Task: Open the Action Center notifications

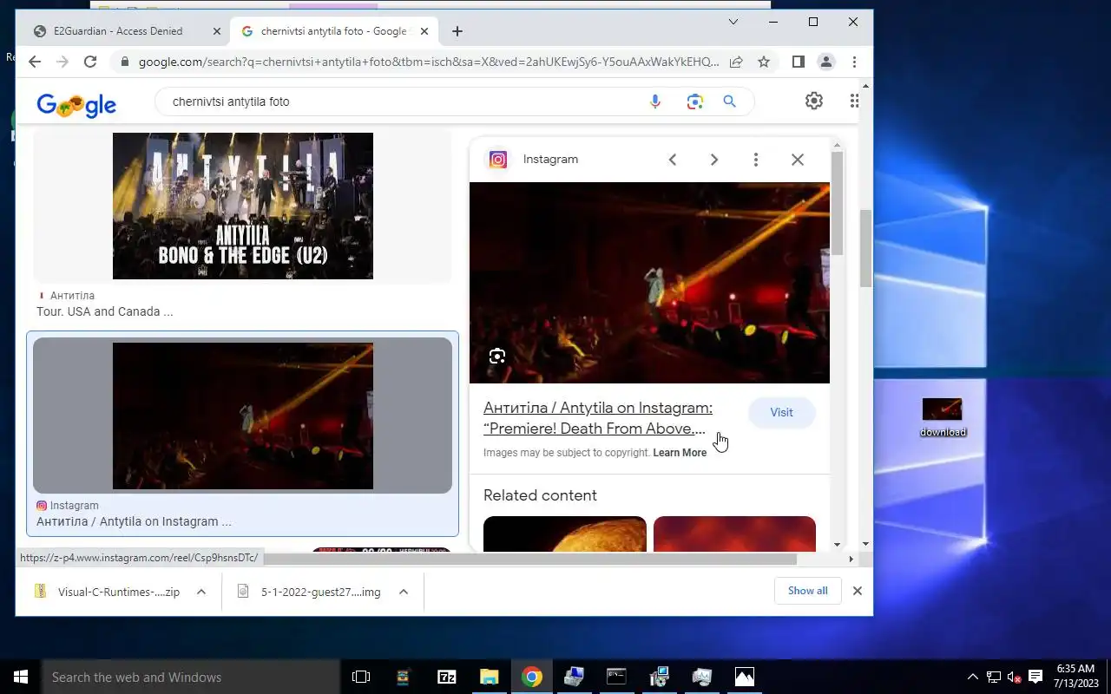Action: tap(1035, 677)
